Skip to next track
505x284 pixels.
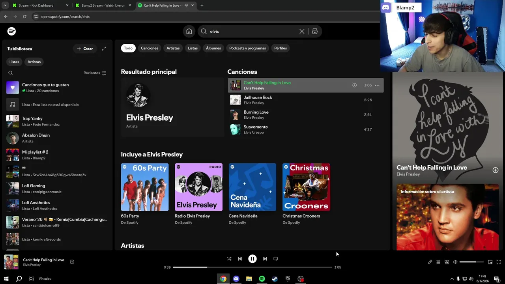pyautogui.click(x=265, y=259)
